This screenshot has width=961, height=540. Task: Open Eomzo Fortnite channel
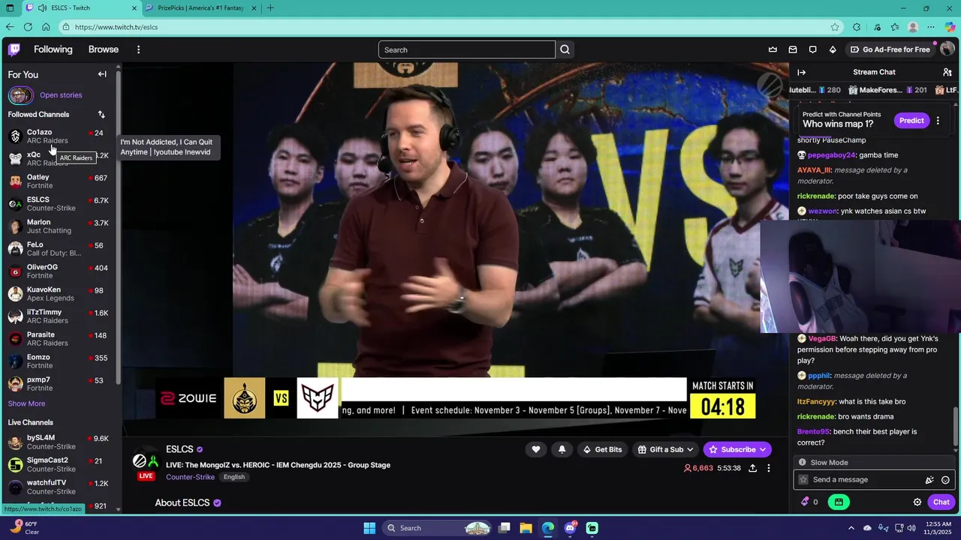pyautogui.click(x=59, y=361)
